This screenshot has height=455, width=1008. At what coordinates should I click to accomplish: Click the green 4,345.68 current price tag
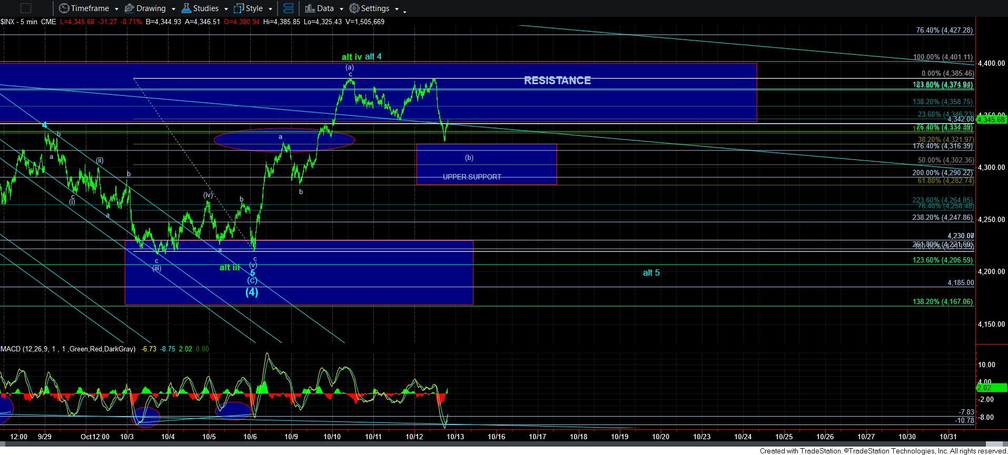click(x=991, y=119)
